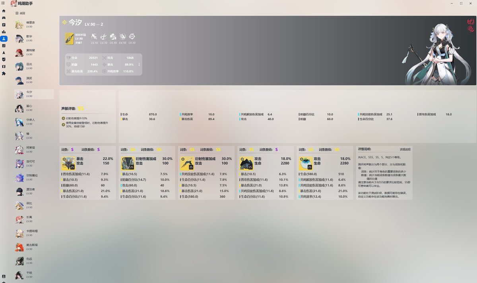The image size is (477, 283).
Task: Select character 鉴心 in the list
Action: point(34,108)
